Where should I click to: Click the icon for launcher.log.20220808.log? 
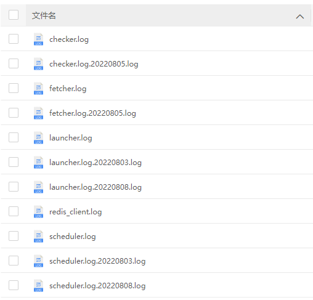pos(38,187)
